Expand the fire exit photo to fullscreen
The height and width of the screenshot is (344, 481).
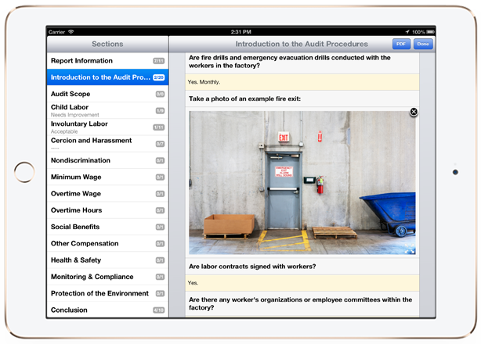[407, 250]
